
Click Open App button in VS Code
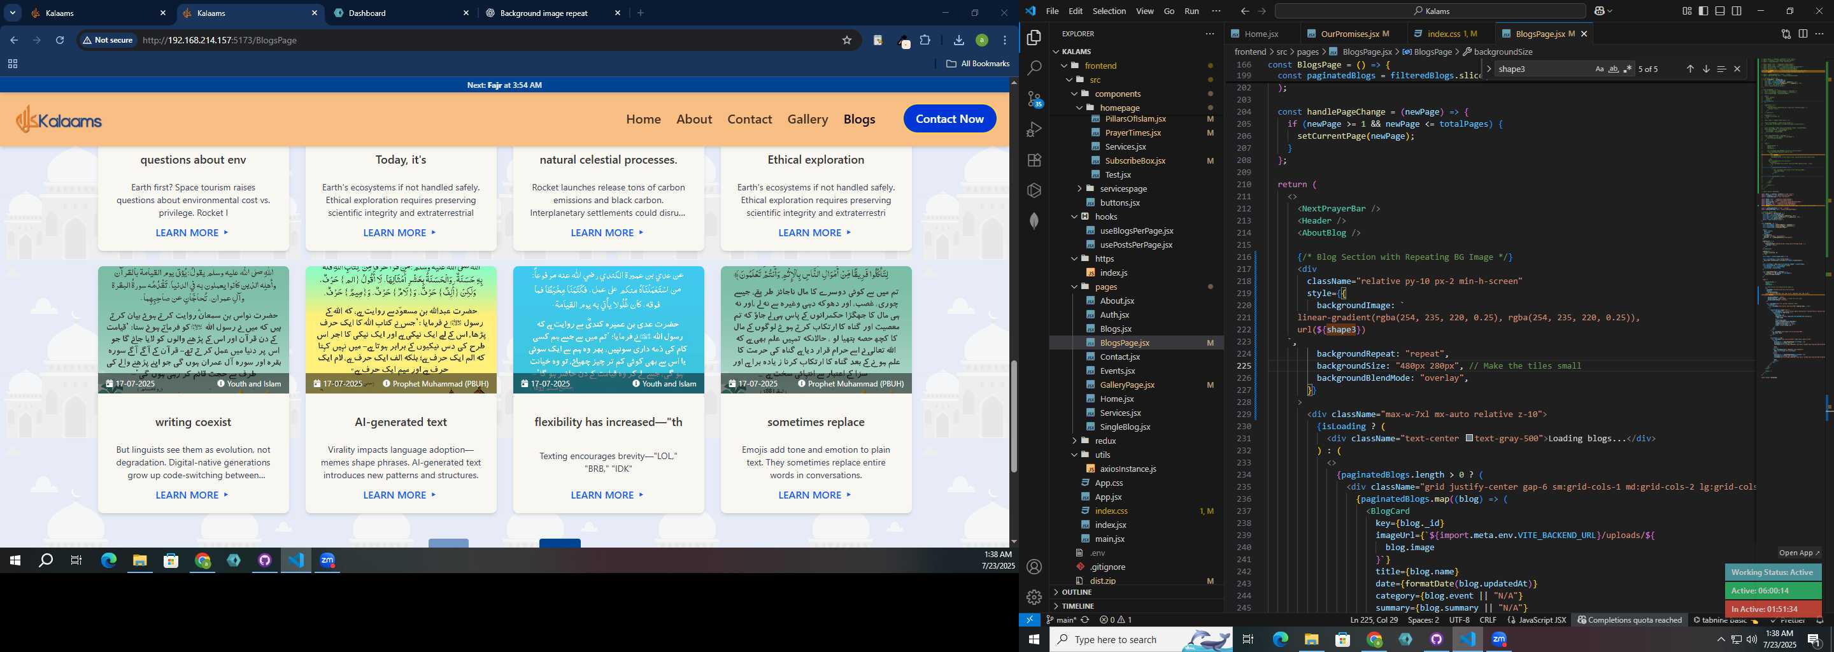(x=1799, y=553)
